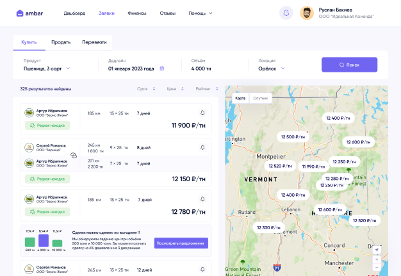Image resolution: width=401 pixels, height=276 pixels.
Task: Expand the Помощь menu
Action: click(x=200, y=13)
